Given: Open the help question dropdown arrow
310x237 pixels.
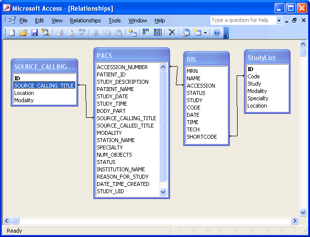Looking at the screenshot, I should click(279, 20).
